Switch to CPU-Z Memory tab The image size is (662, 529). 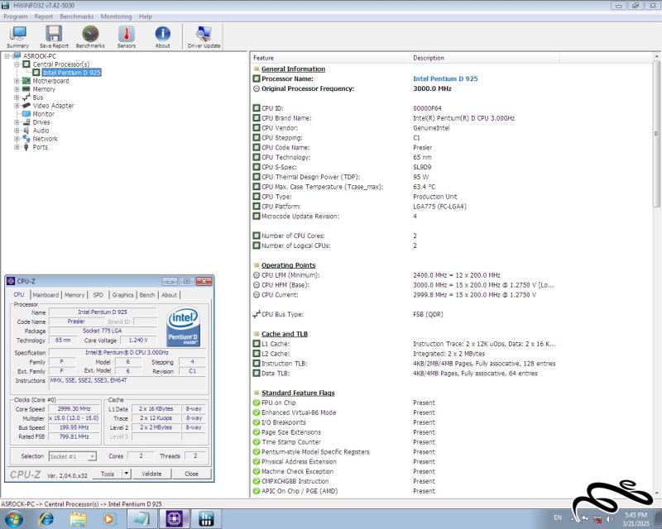(x=74, y=295)
